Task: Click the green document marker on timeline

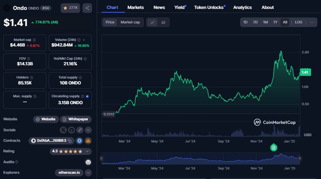Action: [274, 147]
